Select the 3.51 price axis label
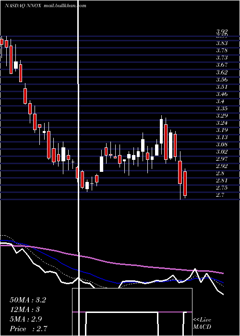The height and width of the screenshot is (336, 240). coord(222,87)
